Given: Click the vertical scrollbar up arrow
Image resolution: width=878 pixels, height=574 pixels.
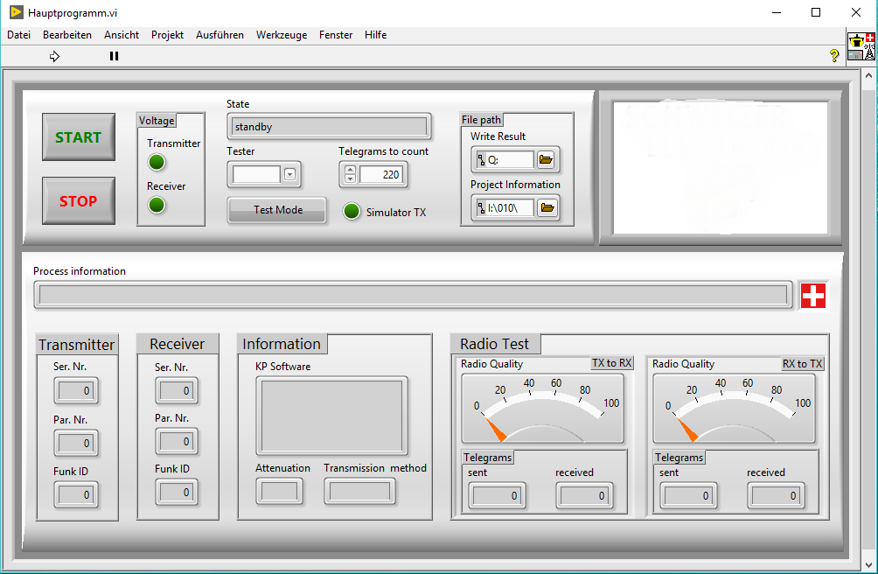Looking at the screenshot, I should (x=868, y=75).
